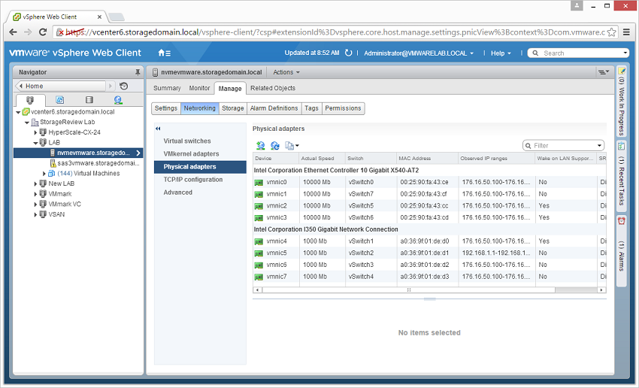Viewport: 639px width, 388px height.
Task: Switch to the Summary tab
Action: [167, 88]
